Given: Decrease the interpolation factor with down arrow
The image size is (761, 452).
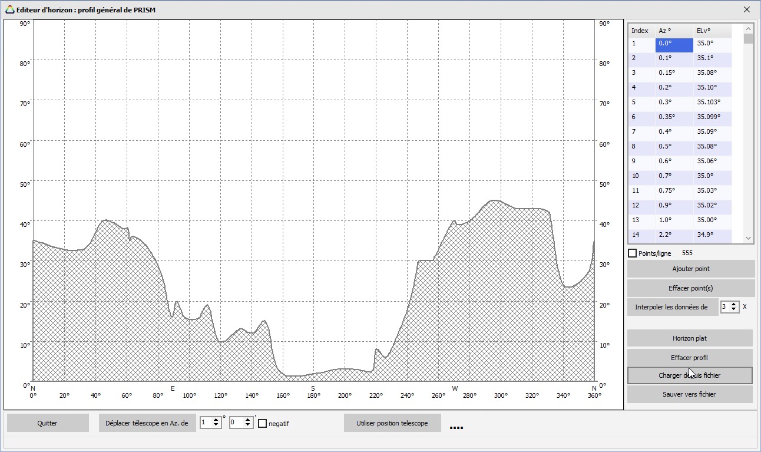Looking at the screenshot, I should [x=733, y=310].
